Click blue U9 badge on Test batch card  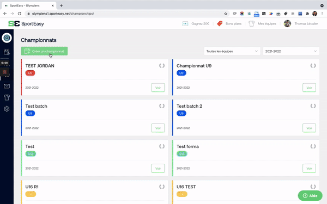coord(30,114)
